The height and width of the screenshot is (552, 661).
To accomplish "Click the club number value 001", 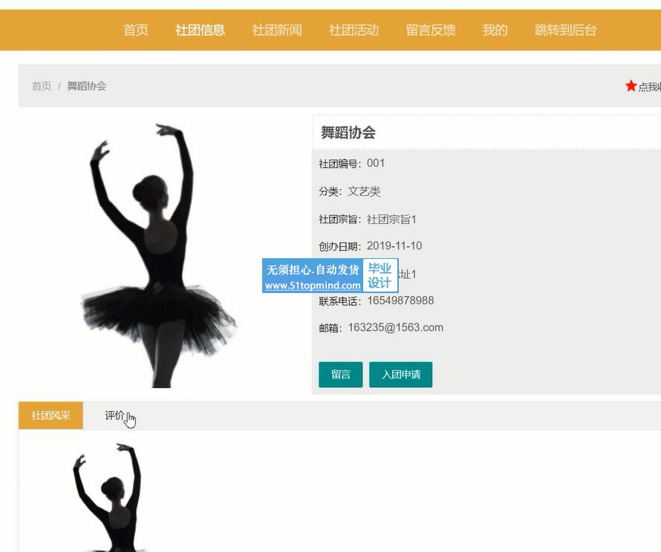I will pyautogui.click(x=376, y=163).
